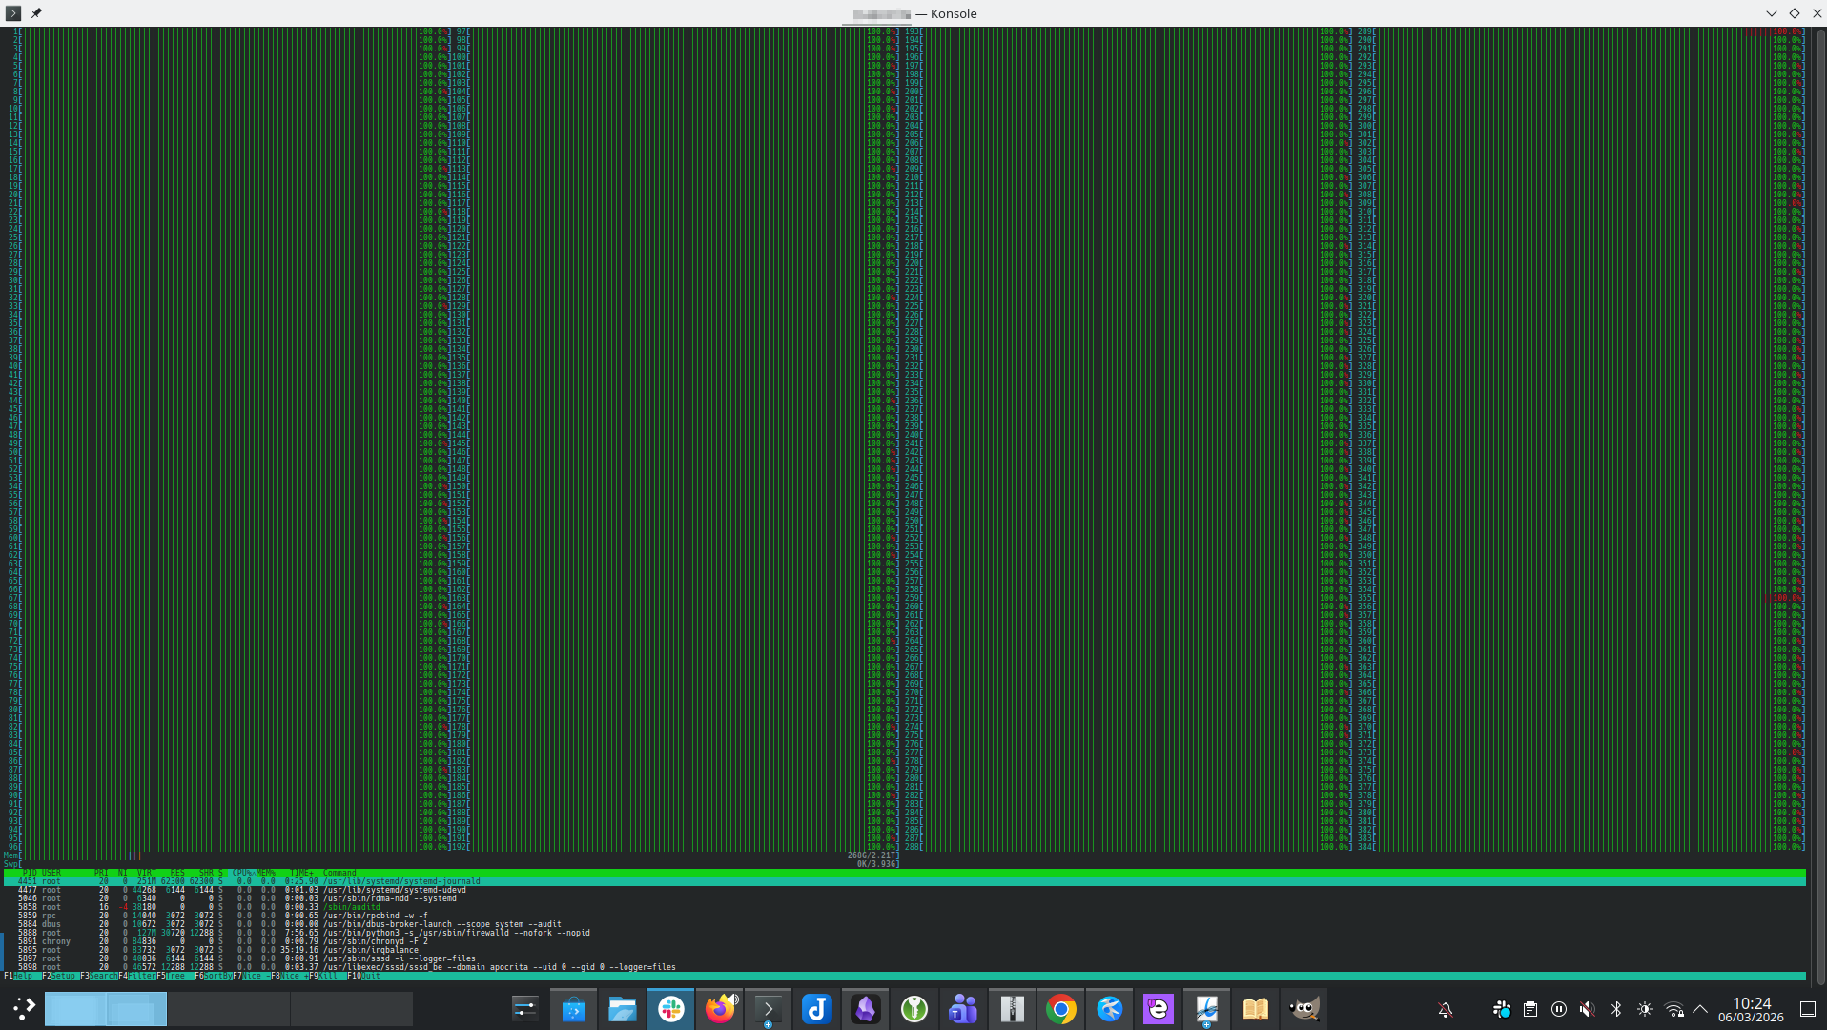
Task: Click the pause-symbol tray icon
Action: click(1559, 1009)
